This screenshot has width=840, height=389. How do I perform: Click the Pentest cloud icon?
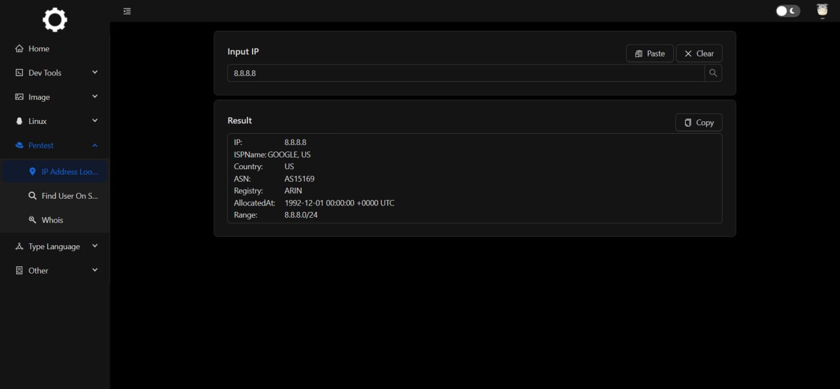point(18,145)
